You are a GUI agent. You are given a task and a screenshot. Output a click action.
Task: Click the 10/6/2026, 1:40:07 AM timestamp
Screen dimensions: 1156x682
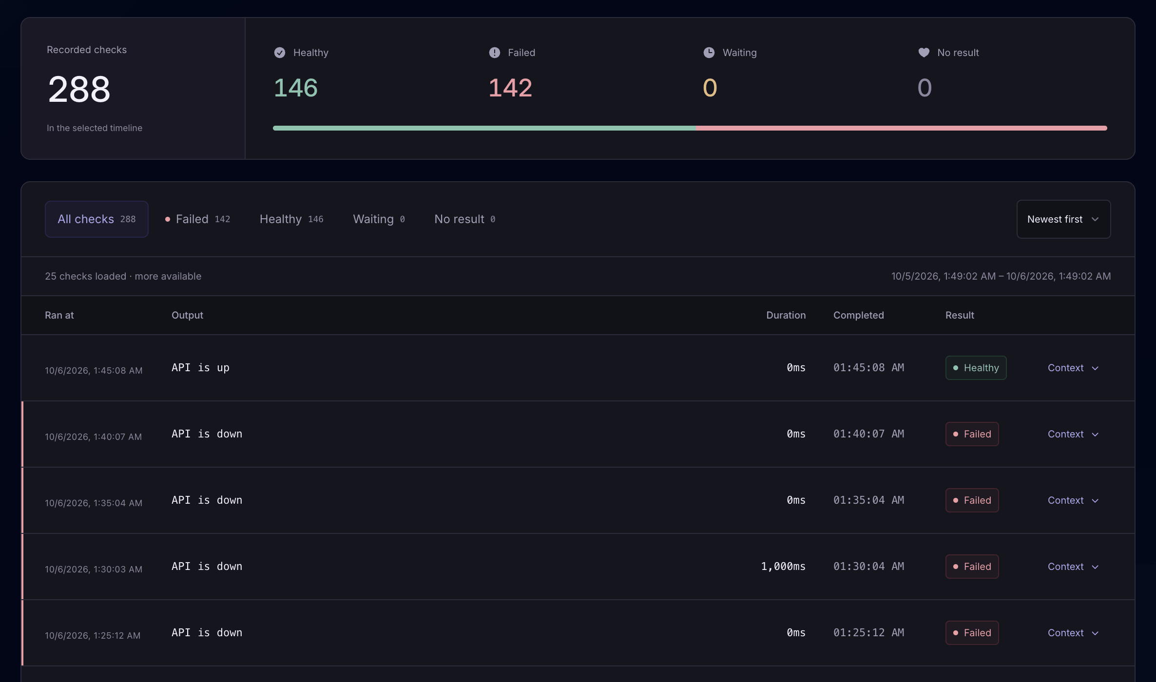click(x=94, y=437)
